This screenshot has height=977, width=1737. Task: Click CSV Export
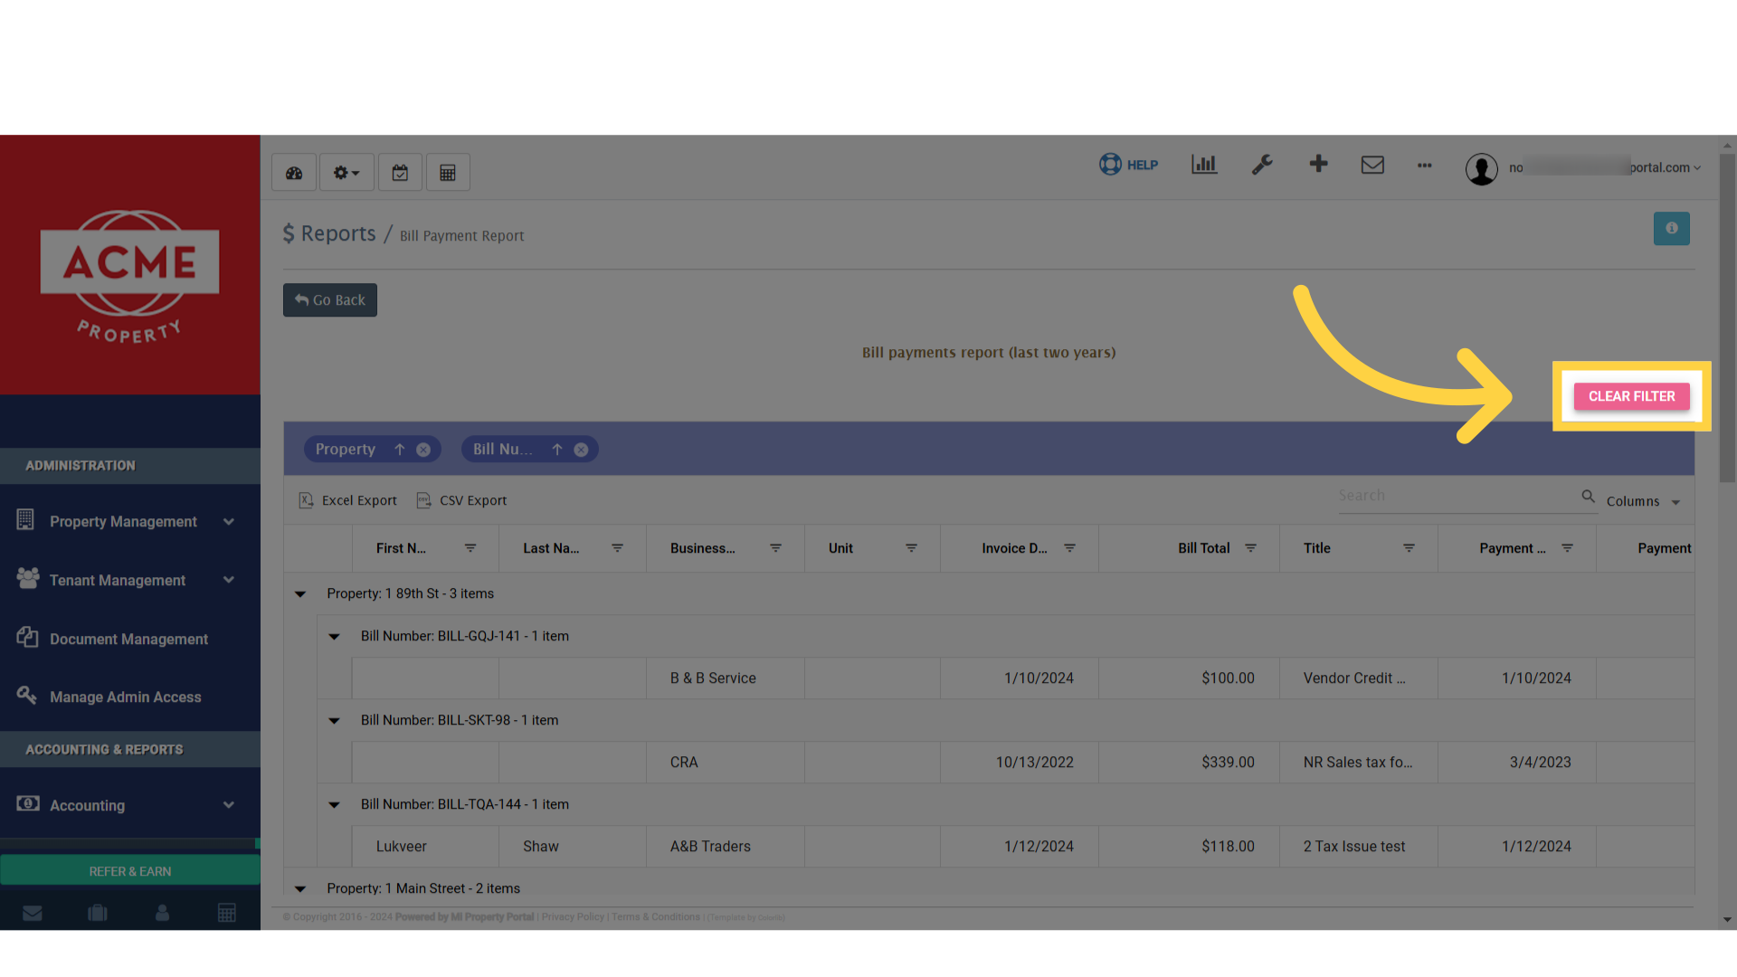461,500
